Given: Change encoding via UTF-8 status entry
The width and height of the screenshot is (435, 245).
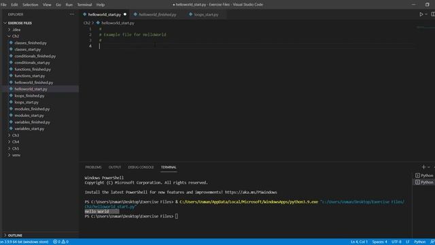Looking at the screenshot, I should coord(396,242).
